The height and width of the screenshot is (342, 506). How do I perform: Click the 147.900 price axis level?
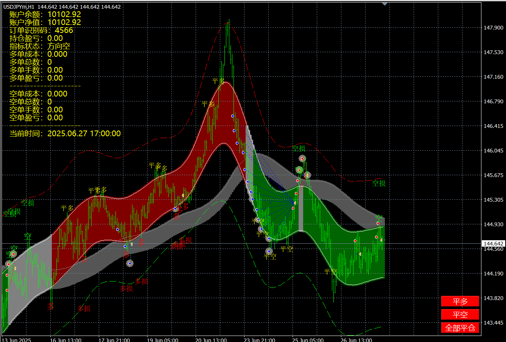(493, 28)
